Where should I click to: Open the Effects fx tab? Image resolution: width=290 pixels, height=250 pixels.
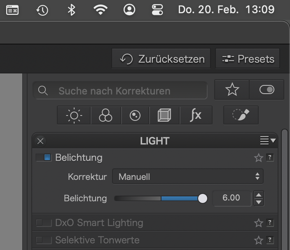(196, 116)
